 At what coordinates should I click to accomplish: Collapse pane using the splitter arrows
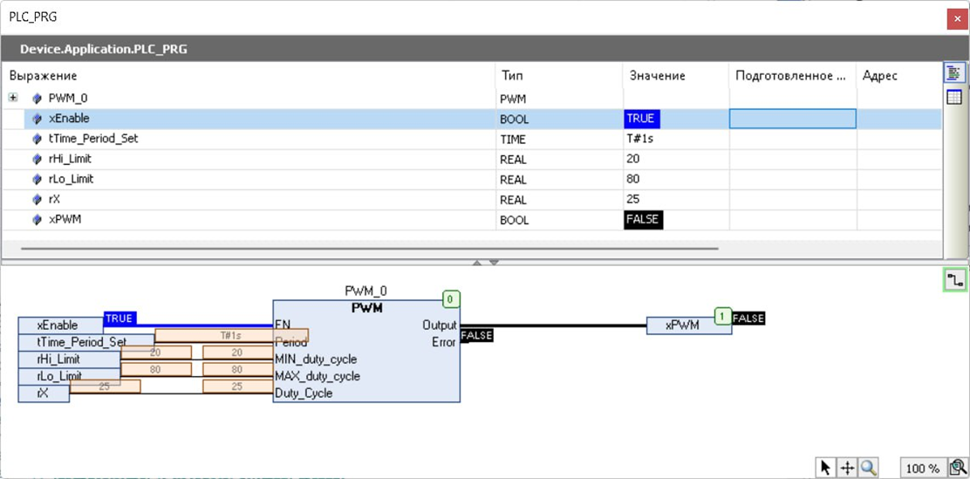pyautogui.click(x=485, y=262)
